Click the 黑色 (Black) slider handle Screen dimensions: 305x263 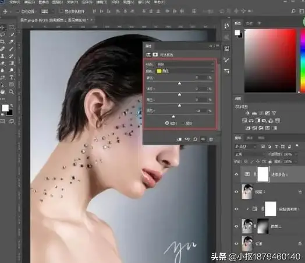[173, 117]
